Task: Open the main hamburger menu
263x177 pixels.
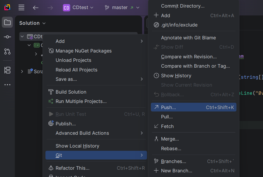Action: [x=22, y=8]
